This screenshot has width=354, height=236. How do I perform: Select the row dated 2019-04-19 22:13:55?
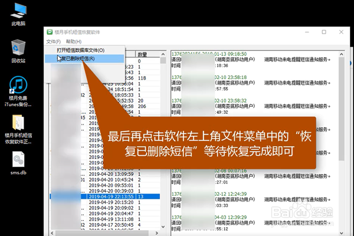tap(105, 196)
